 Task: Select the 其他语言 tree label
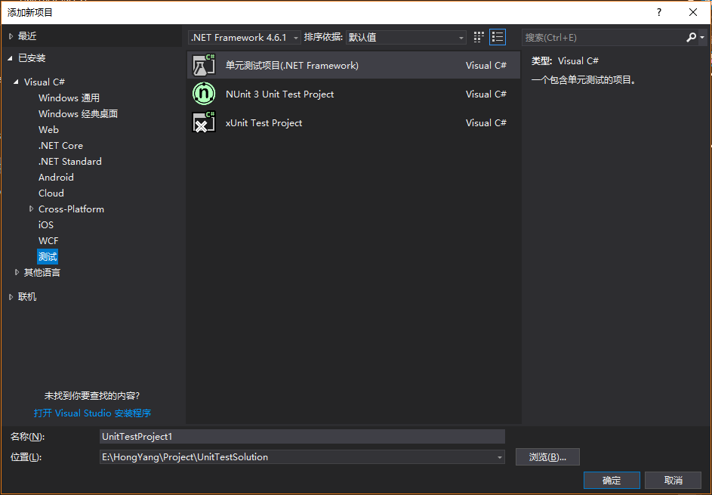42,272
